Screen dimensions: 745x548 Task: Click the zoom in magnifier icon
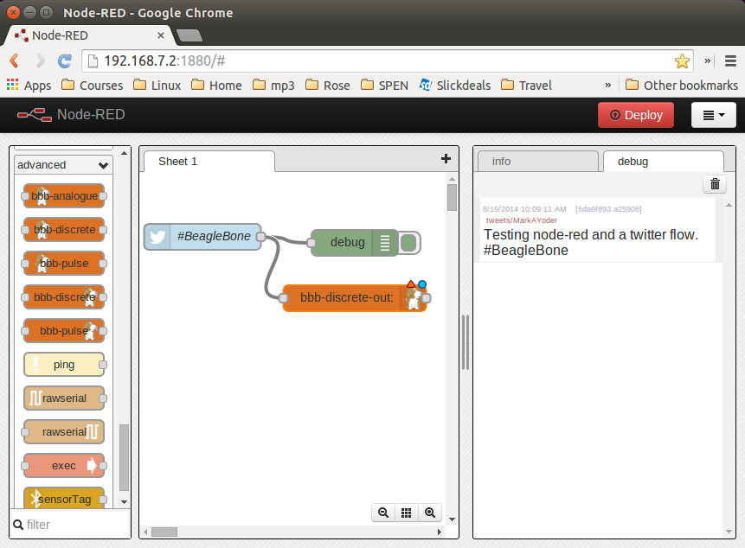click(430, 513)
